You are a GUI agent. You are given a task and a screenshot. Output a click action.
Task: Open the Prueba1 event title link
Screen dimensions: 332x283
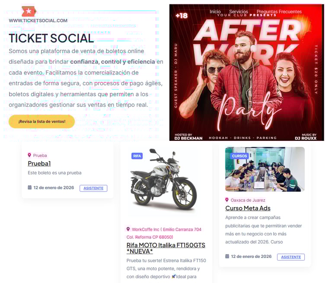[x=39, y=163]
